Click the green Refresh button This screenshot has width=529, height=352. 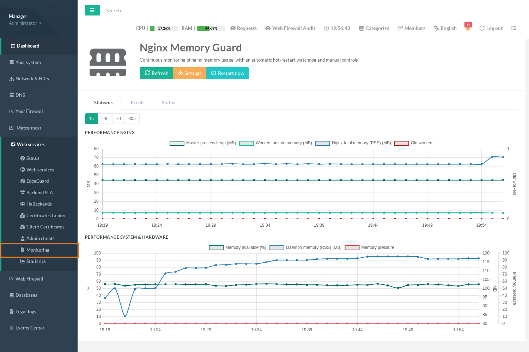pos(156,73)
